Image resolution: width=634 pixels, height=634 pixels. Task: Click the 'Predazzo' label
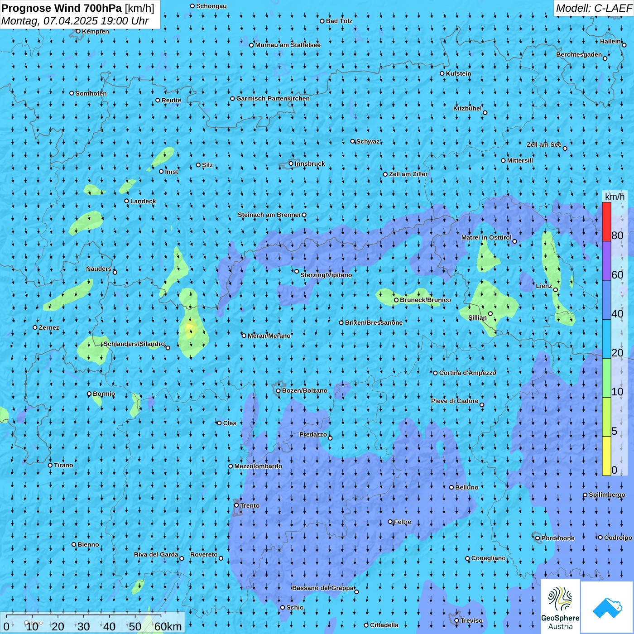coord(313,434)
